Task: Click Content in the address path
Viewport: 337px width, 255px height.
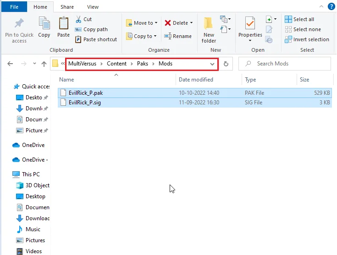Action: (x=117, y=64)
